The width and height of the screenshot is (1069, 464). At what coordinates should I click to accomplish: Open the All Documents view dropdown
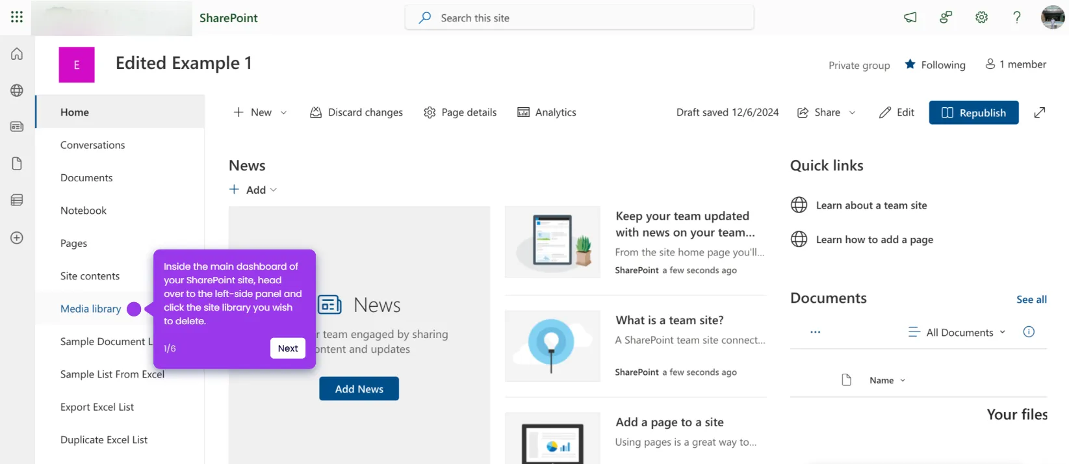[x=957, y=332]
